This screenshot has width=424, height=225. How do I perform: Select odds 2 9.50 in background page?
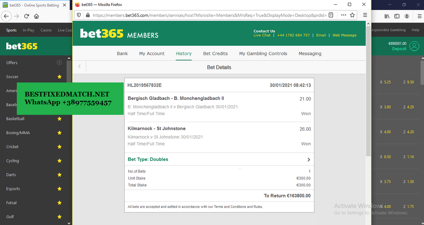pos(408,82)
